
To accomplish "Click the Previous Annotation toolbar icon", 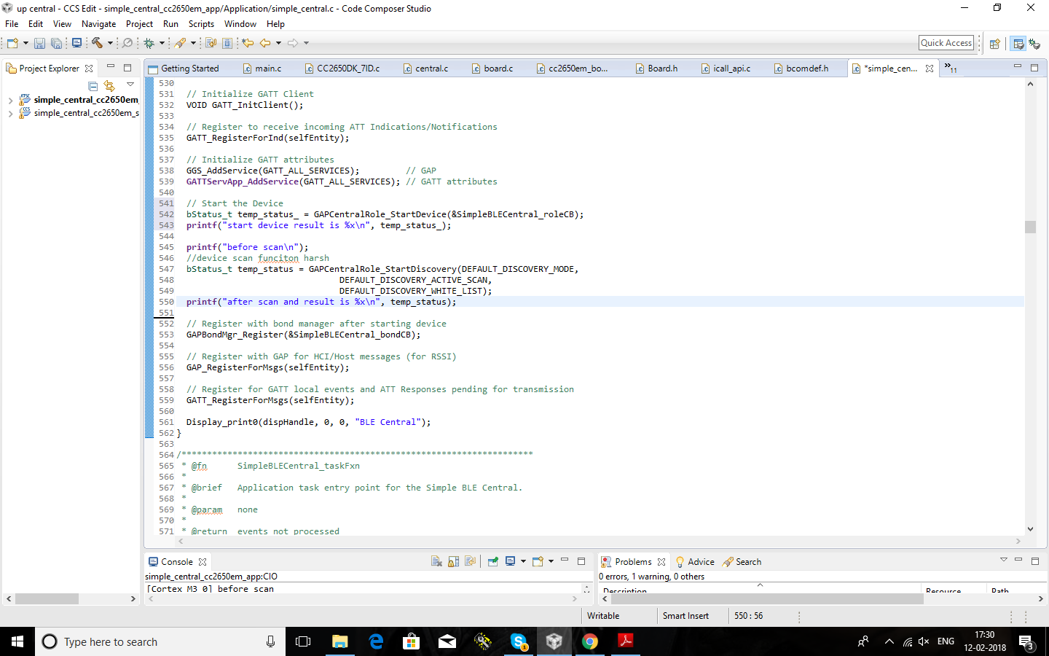I will coord(227,43).
